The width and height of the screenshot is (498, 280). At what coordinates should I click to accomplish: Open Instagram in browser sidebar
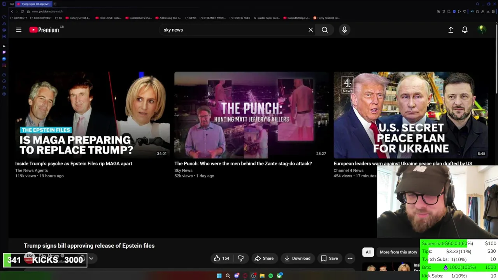tap(4, 65)
